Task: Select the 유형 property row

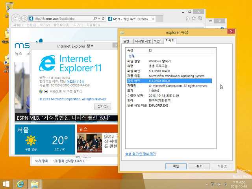Action: tap(169, 66)
